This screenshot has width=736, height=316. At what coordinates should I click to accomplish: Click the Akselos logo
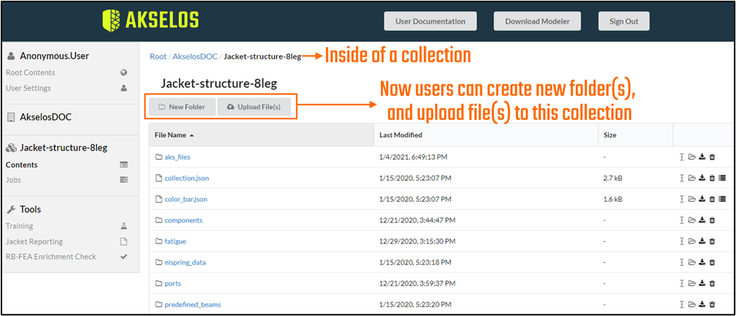click(x=150, y=20)
